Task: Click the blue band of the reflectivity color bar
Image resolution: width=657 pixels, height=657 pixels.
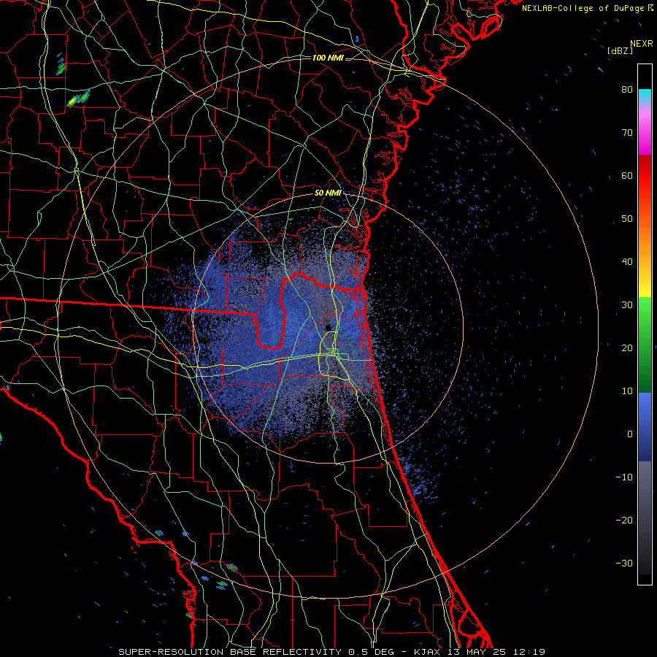Action: tap(645, 426)
